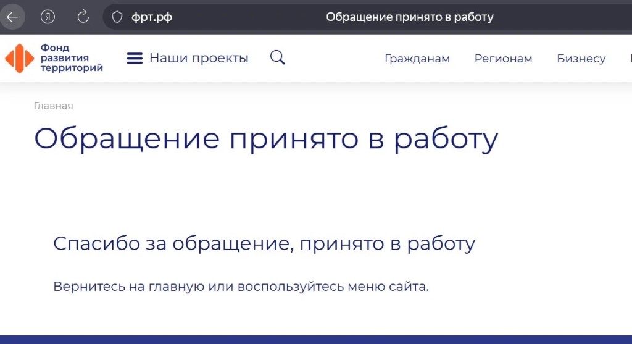The height and width of the screenshot is (344, 632).
Task: Click the browser back arrow
Action: pyautogui.click(x=12, y=17)
